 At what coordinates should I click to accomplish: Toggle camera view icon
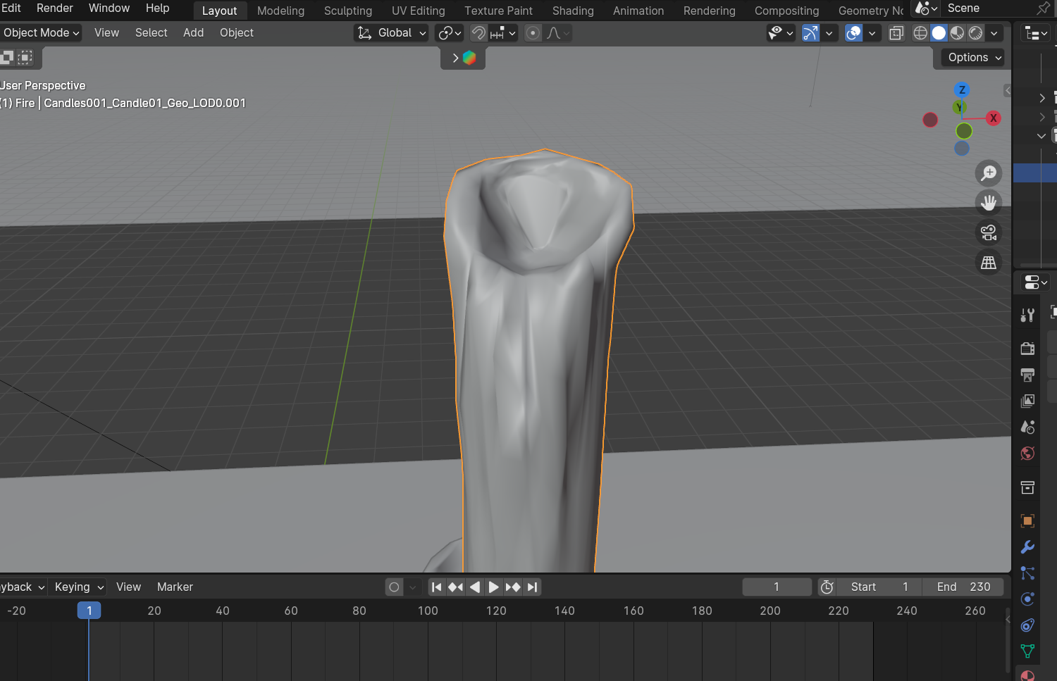click(x=989, y=232)
